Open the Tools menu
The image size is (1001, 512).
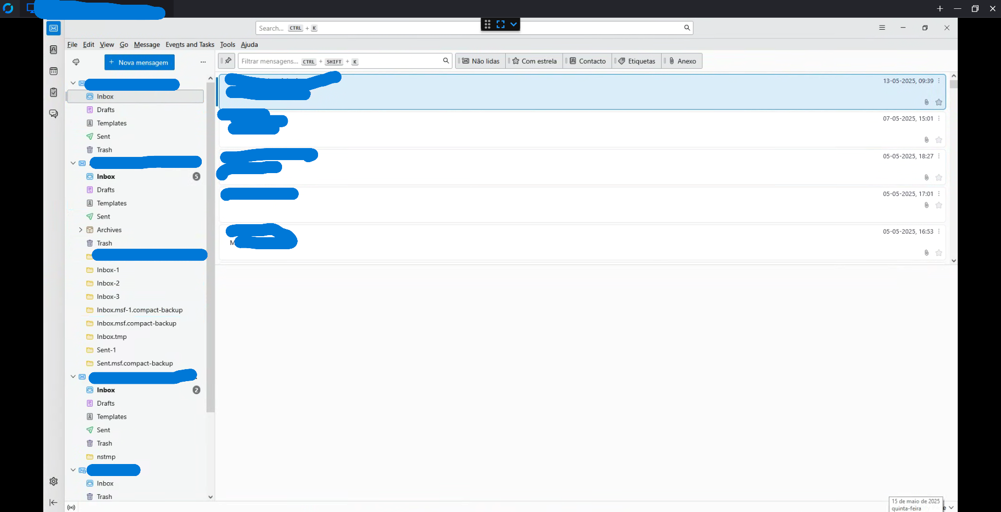coord(227,45)
